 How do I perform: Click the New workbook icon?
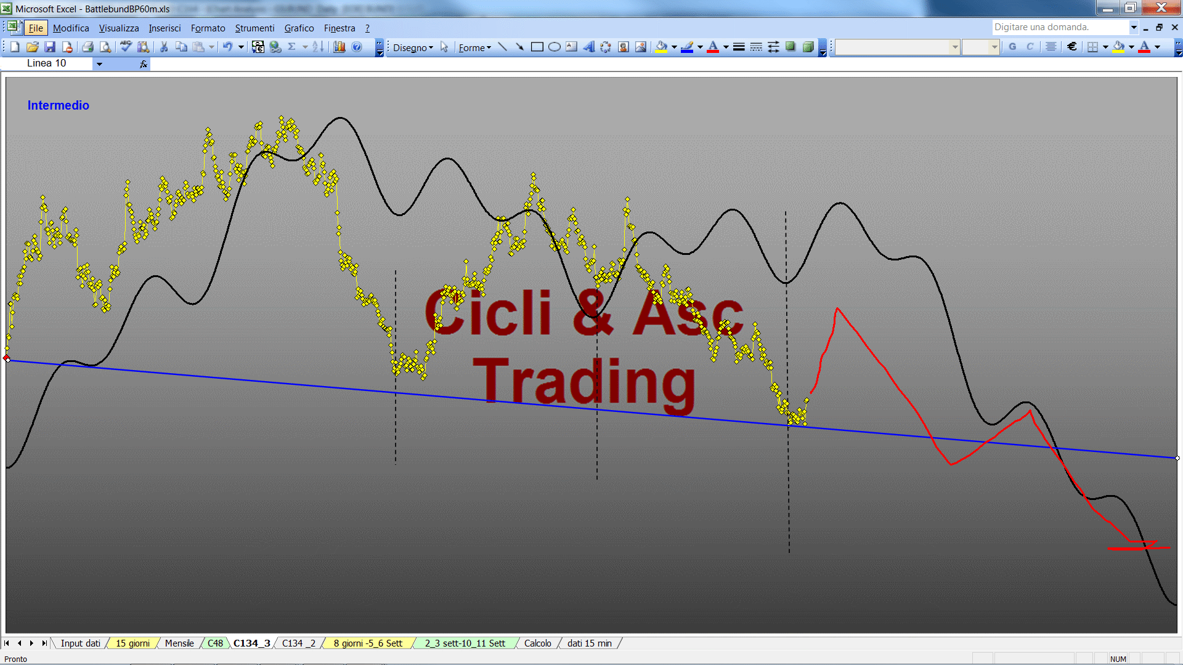(x=15, y=47)
